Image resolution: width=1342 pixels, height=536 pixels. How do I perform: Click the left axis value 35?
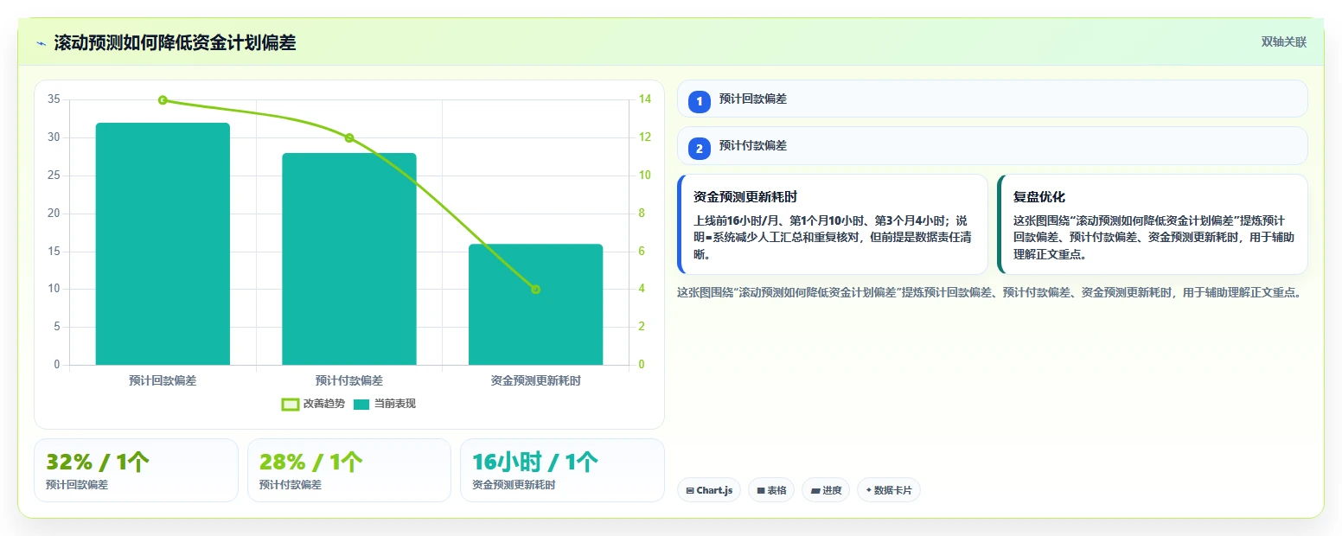(54, 99)
